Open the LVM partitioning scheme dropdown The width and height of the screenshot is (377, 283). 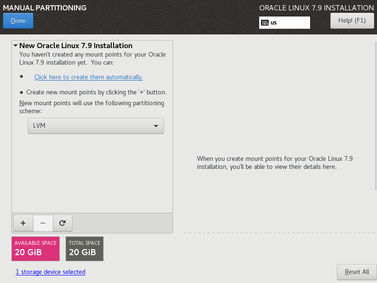tap(96, 126)
